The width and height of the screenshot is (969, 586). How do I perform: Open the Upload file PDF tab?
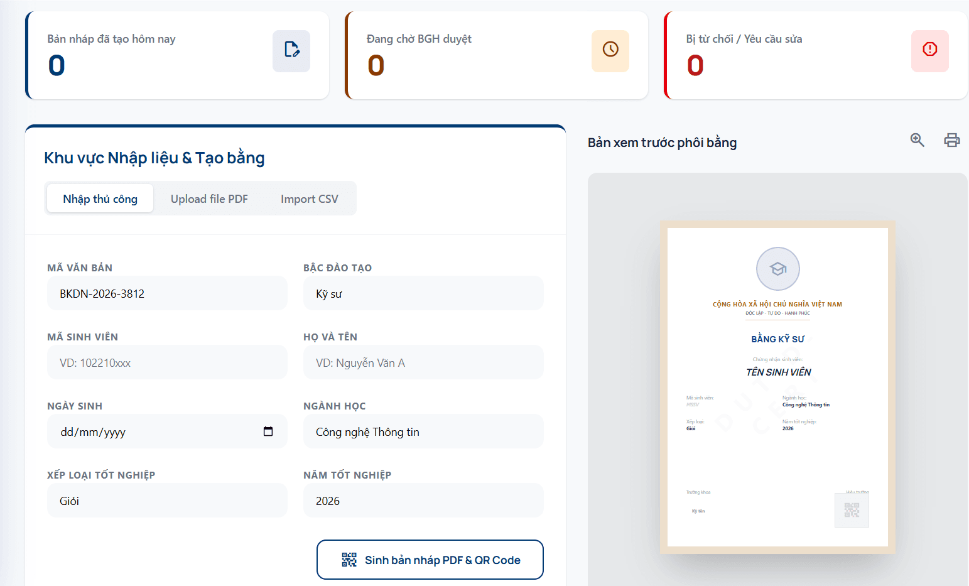coord(209,198)
